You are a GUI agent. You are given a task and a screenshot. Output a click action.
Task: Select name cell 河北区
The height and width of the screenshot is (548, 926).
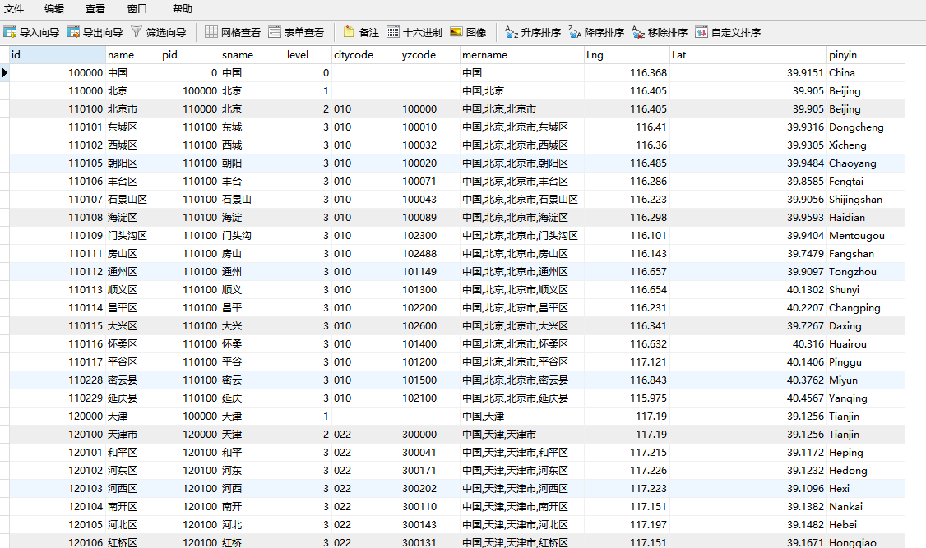point(133,525)
